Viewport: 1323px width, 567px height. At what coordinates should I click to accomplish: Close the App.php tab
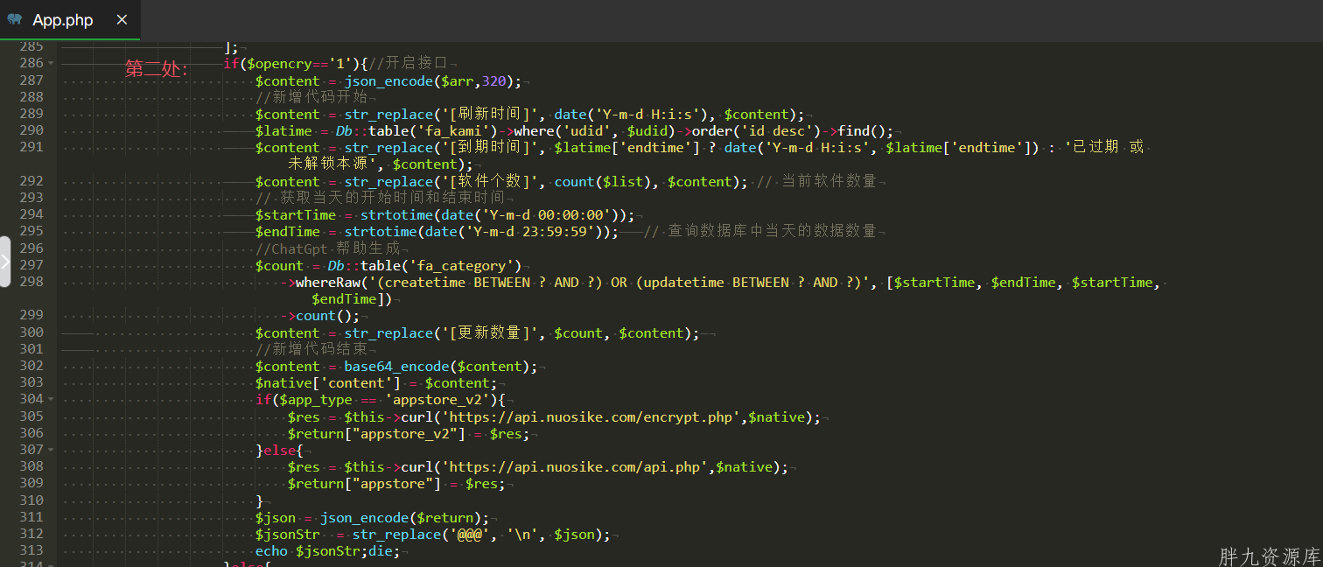pos(122,19)
